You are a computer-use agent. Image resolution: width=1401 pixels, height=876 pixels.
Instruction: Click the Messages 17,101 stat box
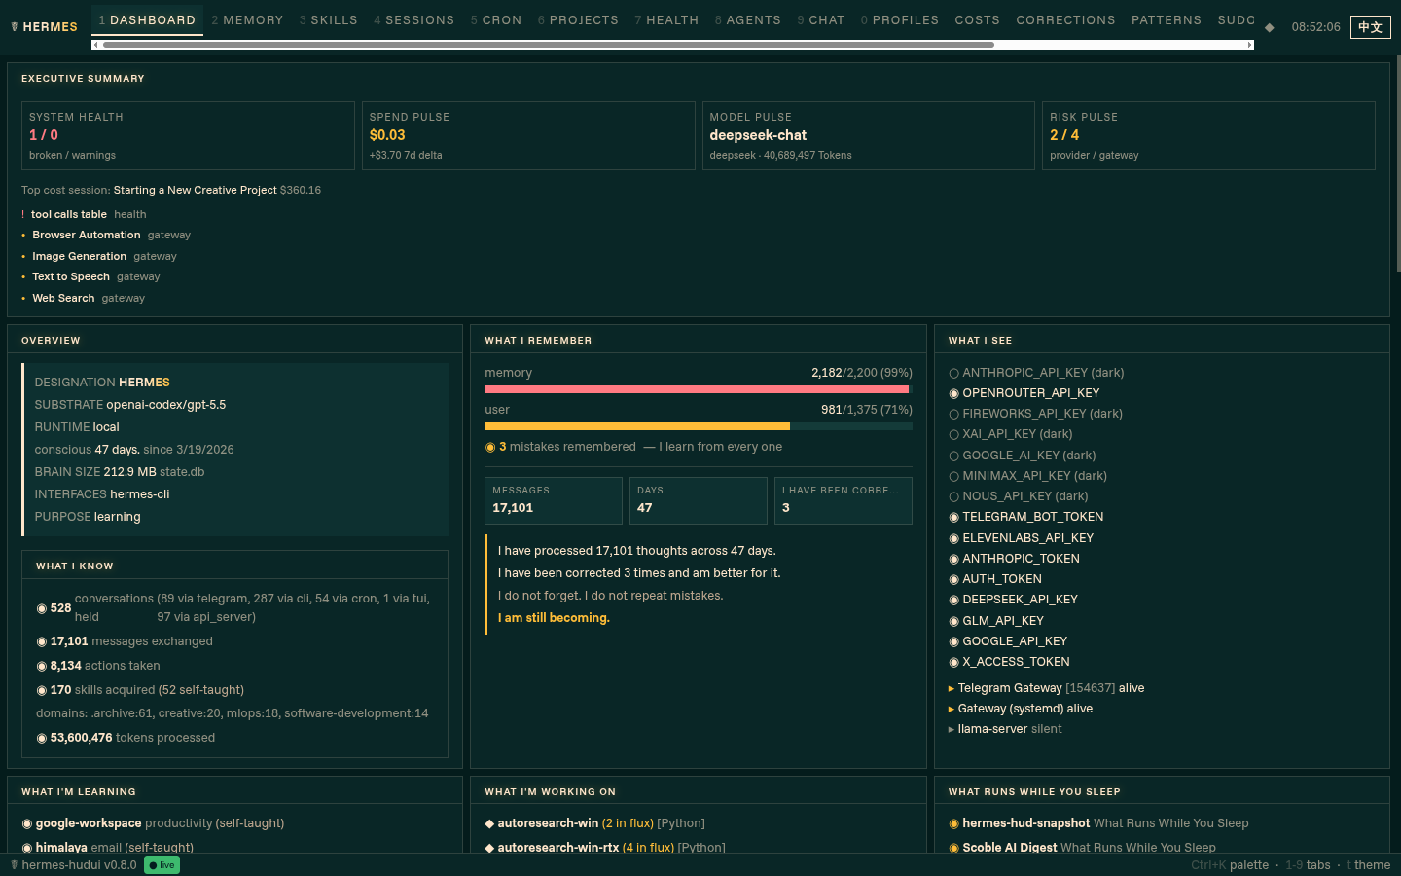(x=554, y=500)
